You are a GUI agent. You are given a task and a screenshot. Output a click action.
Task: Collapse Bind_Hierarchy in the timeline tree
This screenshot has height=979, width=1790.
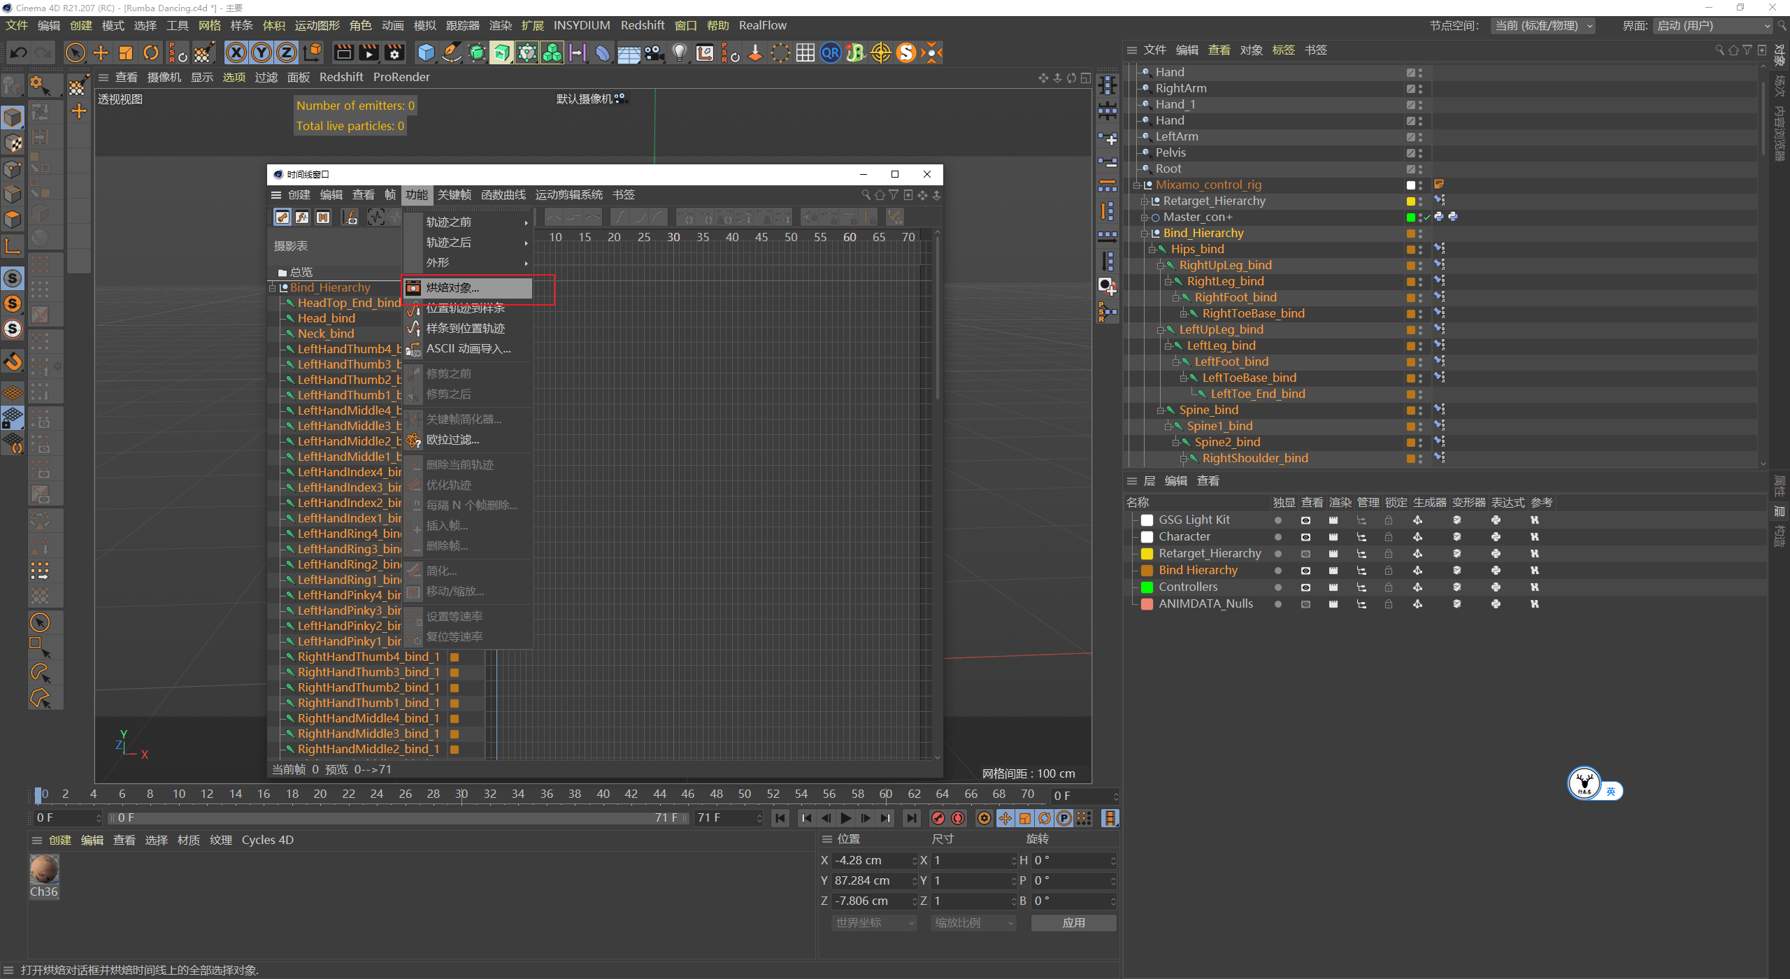(273, 288)
